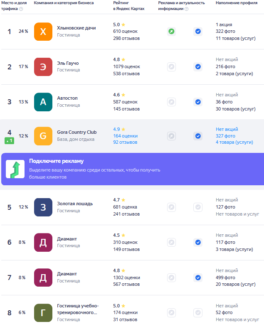
Task: Open the 164 оценки link
Action: [126, 136]
